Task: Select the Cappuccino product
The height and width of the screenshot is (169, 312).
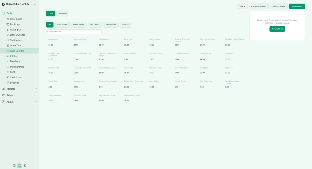Action: pos(160,42)
